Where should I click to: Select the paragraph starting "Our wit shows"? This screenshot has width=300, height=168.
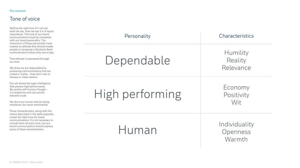coord(30,89)
